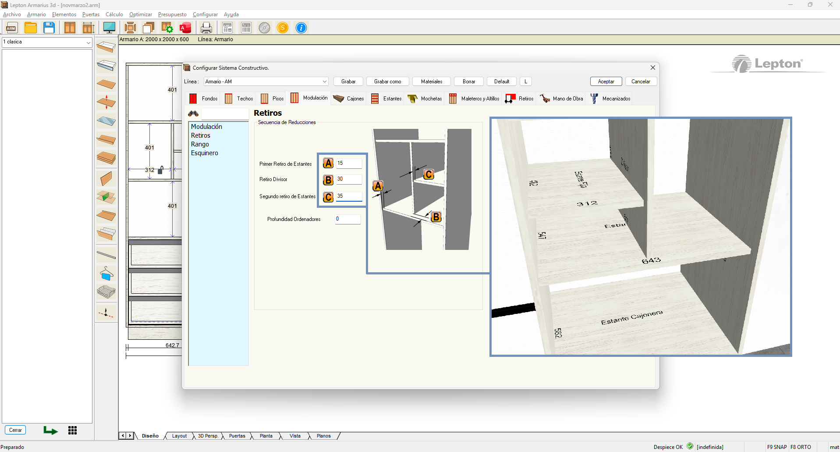
Task: Switch to the 3D Persp. view tab
Action: 208,436
